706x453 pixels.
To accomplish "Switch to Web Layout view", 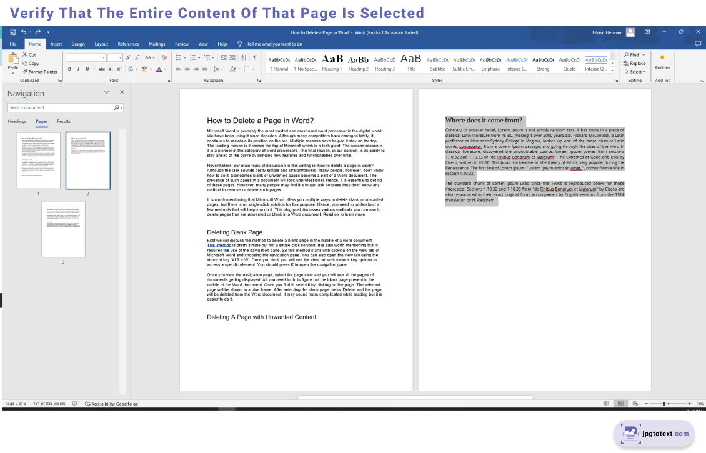I will coord(635,404).
